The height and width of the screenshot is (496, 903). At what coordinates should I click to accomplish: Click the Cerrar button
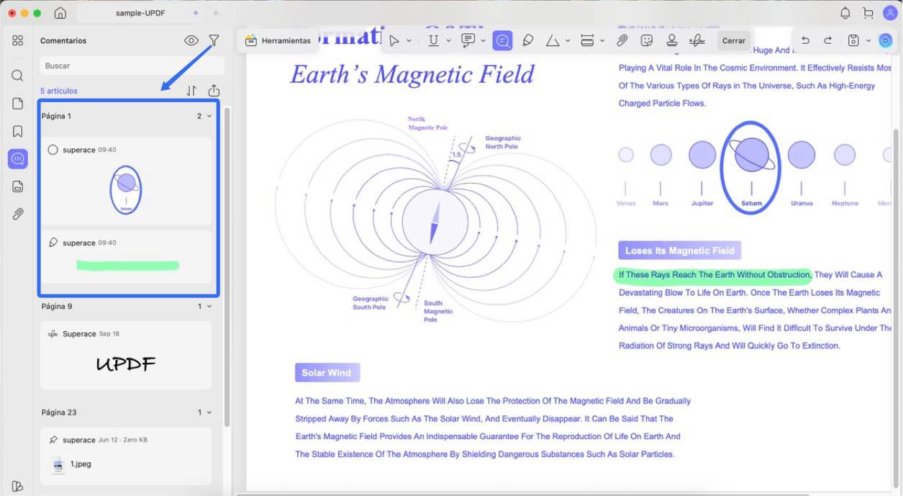[733, 41]
